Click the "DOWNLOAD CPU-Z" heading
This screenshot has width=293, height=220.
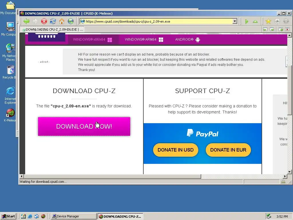click(84, 91)
